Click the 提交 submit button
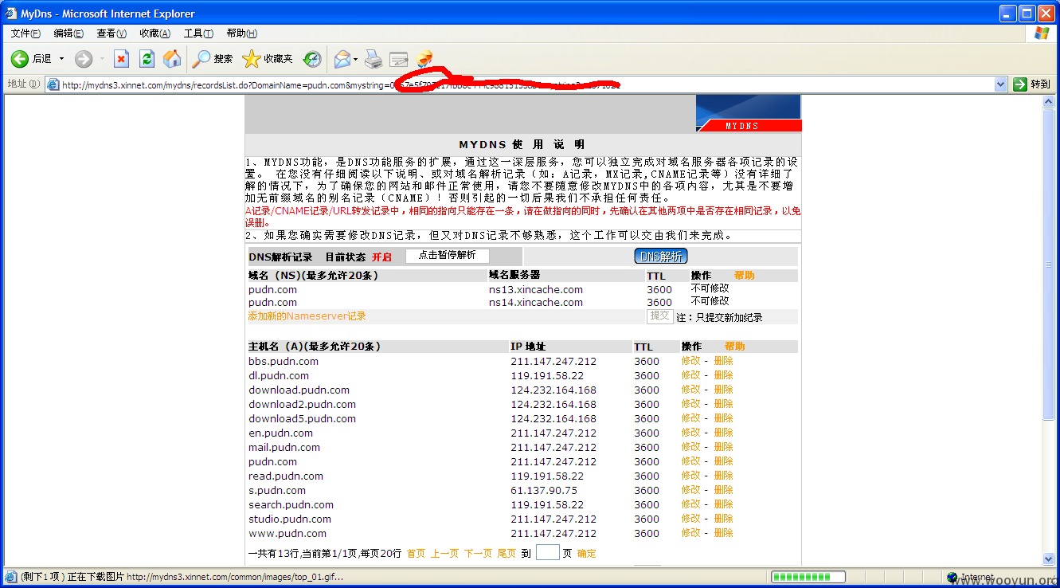Viewport: 1060px width, 588px height. (659, 316)
